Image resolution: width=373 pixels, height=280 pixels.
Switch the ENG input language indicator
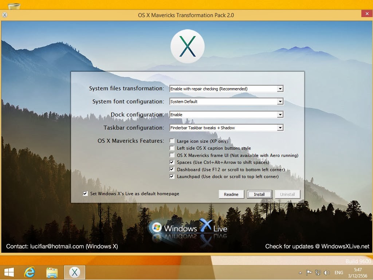point(339,273)
